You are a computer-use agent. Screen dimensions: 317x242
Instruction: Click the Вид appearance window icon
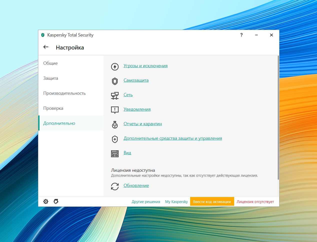point(115,153)
